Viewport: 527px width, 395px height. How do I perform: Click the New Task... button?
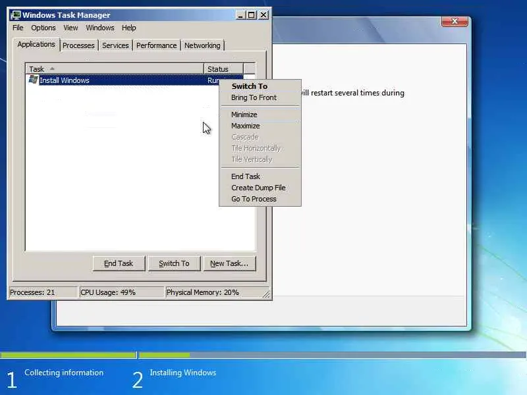(229, 264)
